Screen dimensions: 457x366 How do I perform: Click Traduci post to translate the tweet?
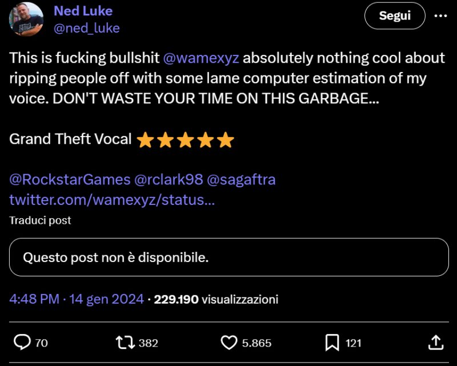[39, 220]
